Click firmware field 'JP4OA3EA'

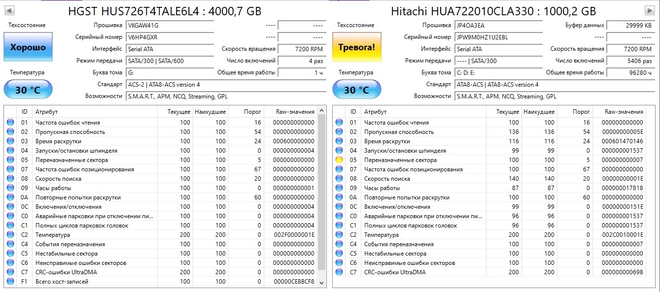click(498, 26)
